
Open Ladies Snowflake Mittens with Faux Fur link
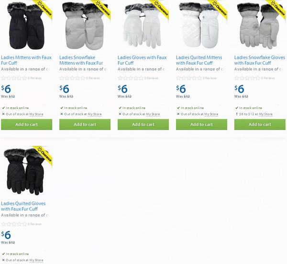point(81,60)
